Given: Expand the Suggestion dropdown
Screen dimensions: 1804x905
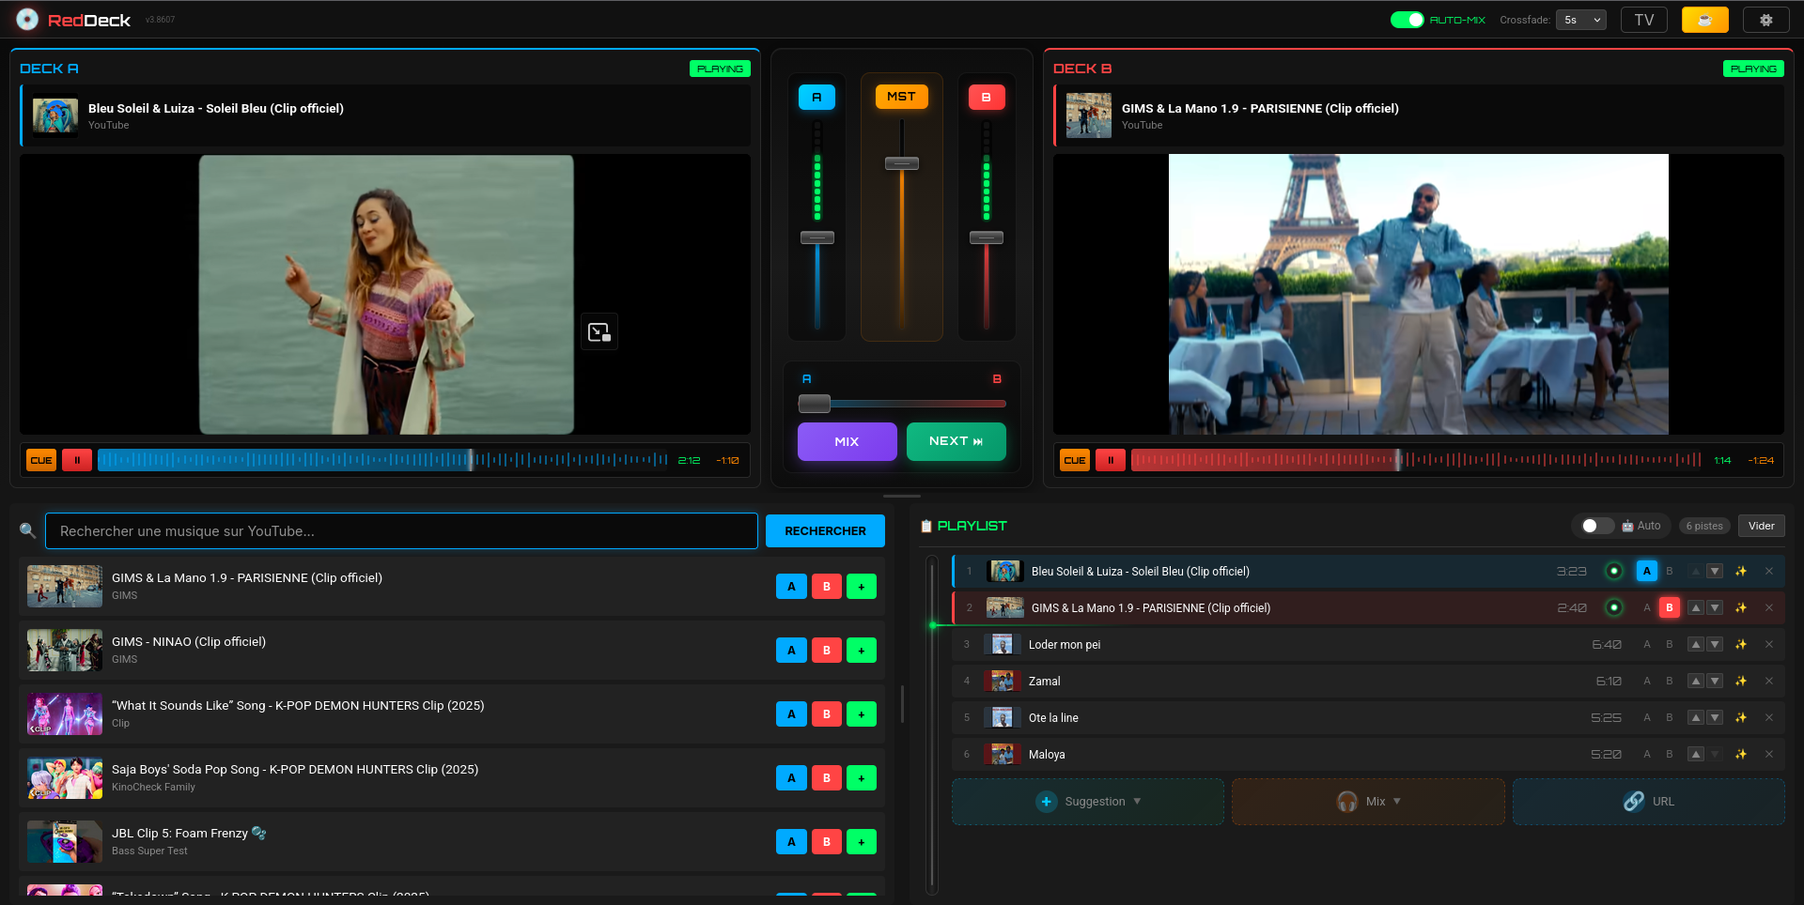Looking at the screenshot, I should (1087, 801).
